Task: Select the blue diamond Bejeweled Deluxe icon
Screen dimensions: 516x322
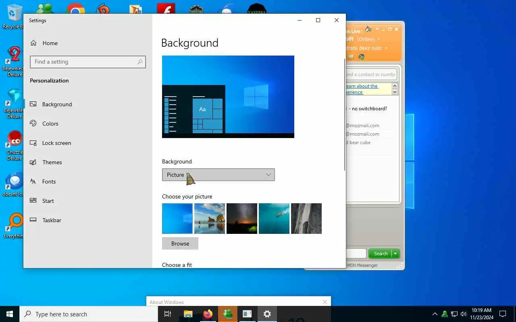Action: pyautogui.click(x=14, y=104)
